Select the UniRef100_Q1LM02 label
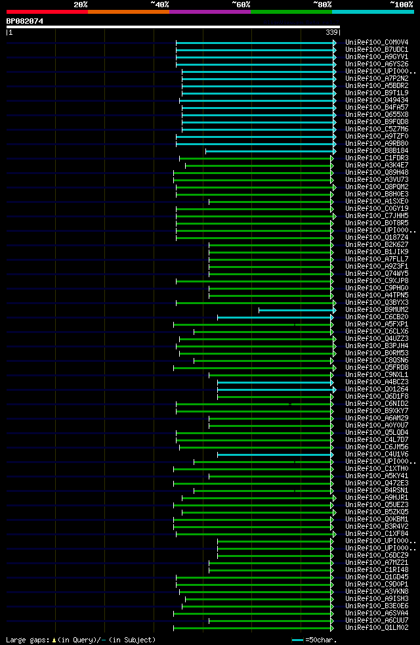The image size is (420, 645). (377, 628)
